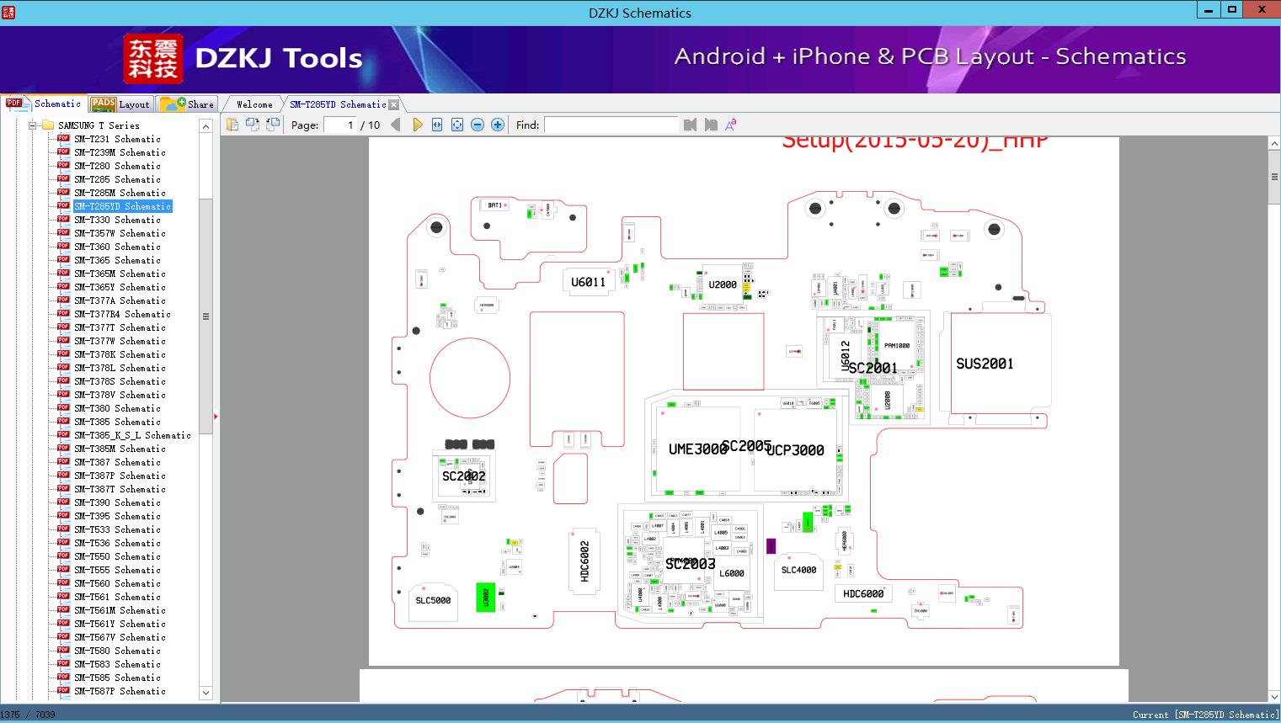Image resolution: width=1281 pixels, height=723 pixels.
Task: Find previous search match
Action: (x=691, y=125)
